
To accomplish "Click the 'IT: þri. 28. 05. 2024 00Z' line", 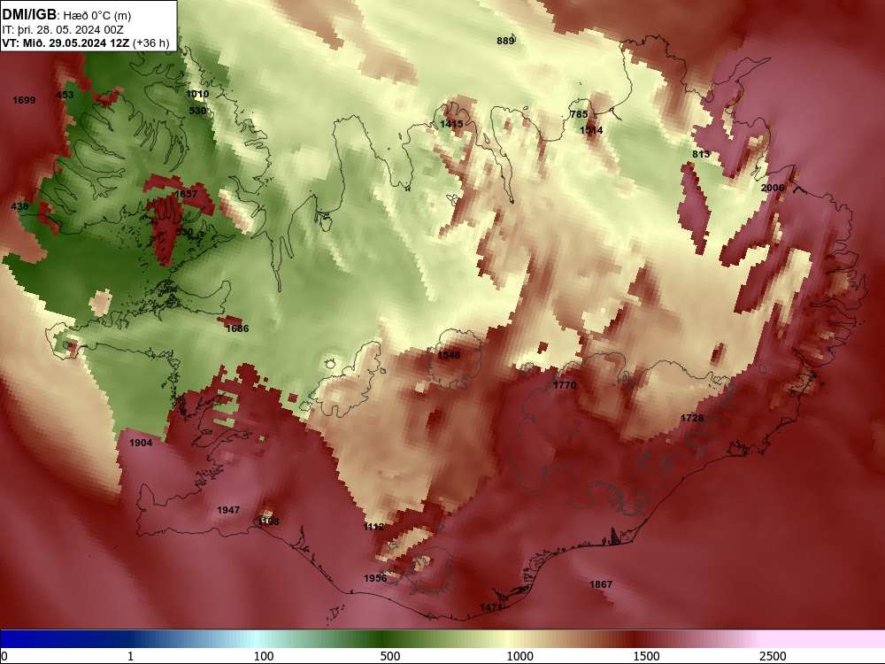I will click(63, 30).
